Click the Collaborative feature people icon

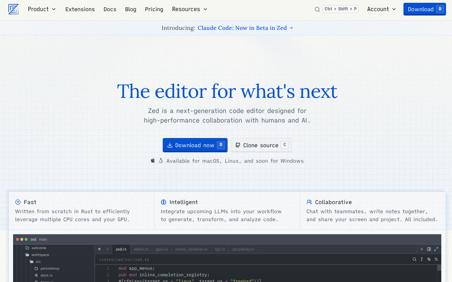[x=309, y=202]
